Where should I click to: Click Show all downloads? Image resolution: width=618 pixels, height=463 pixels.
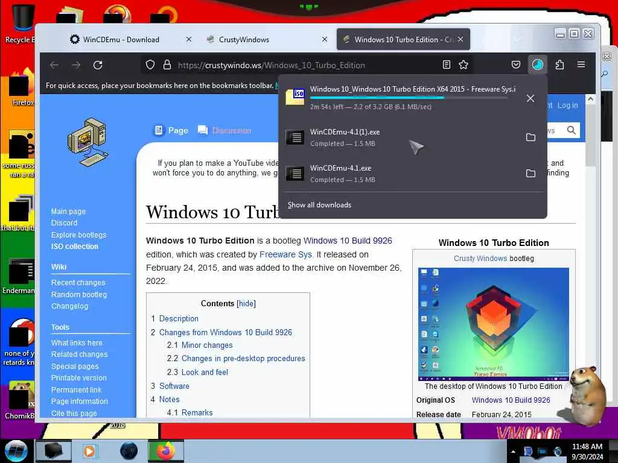coord(319,205)
